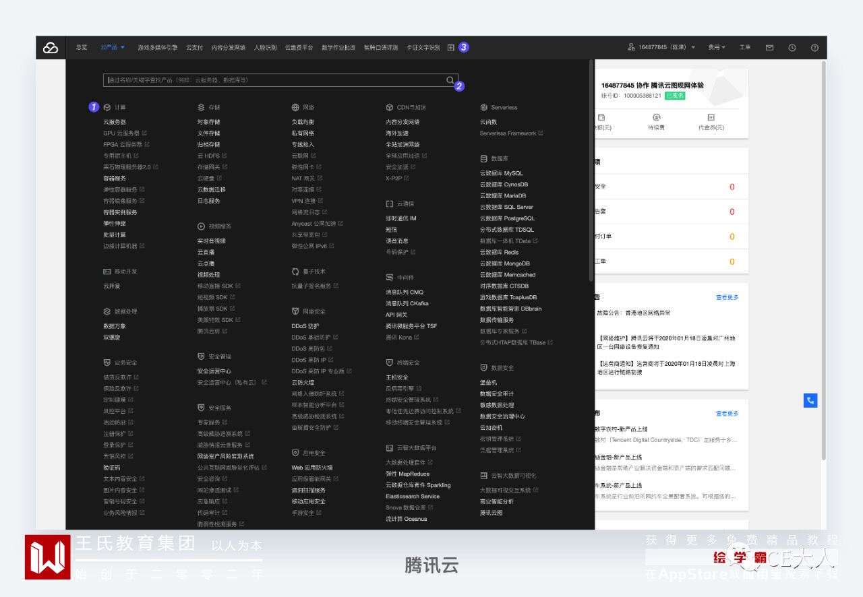Open 实时音视频 link
Viewport: 863px width, 597px height.
coord(212,241)
